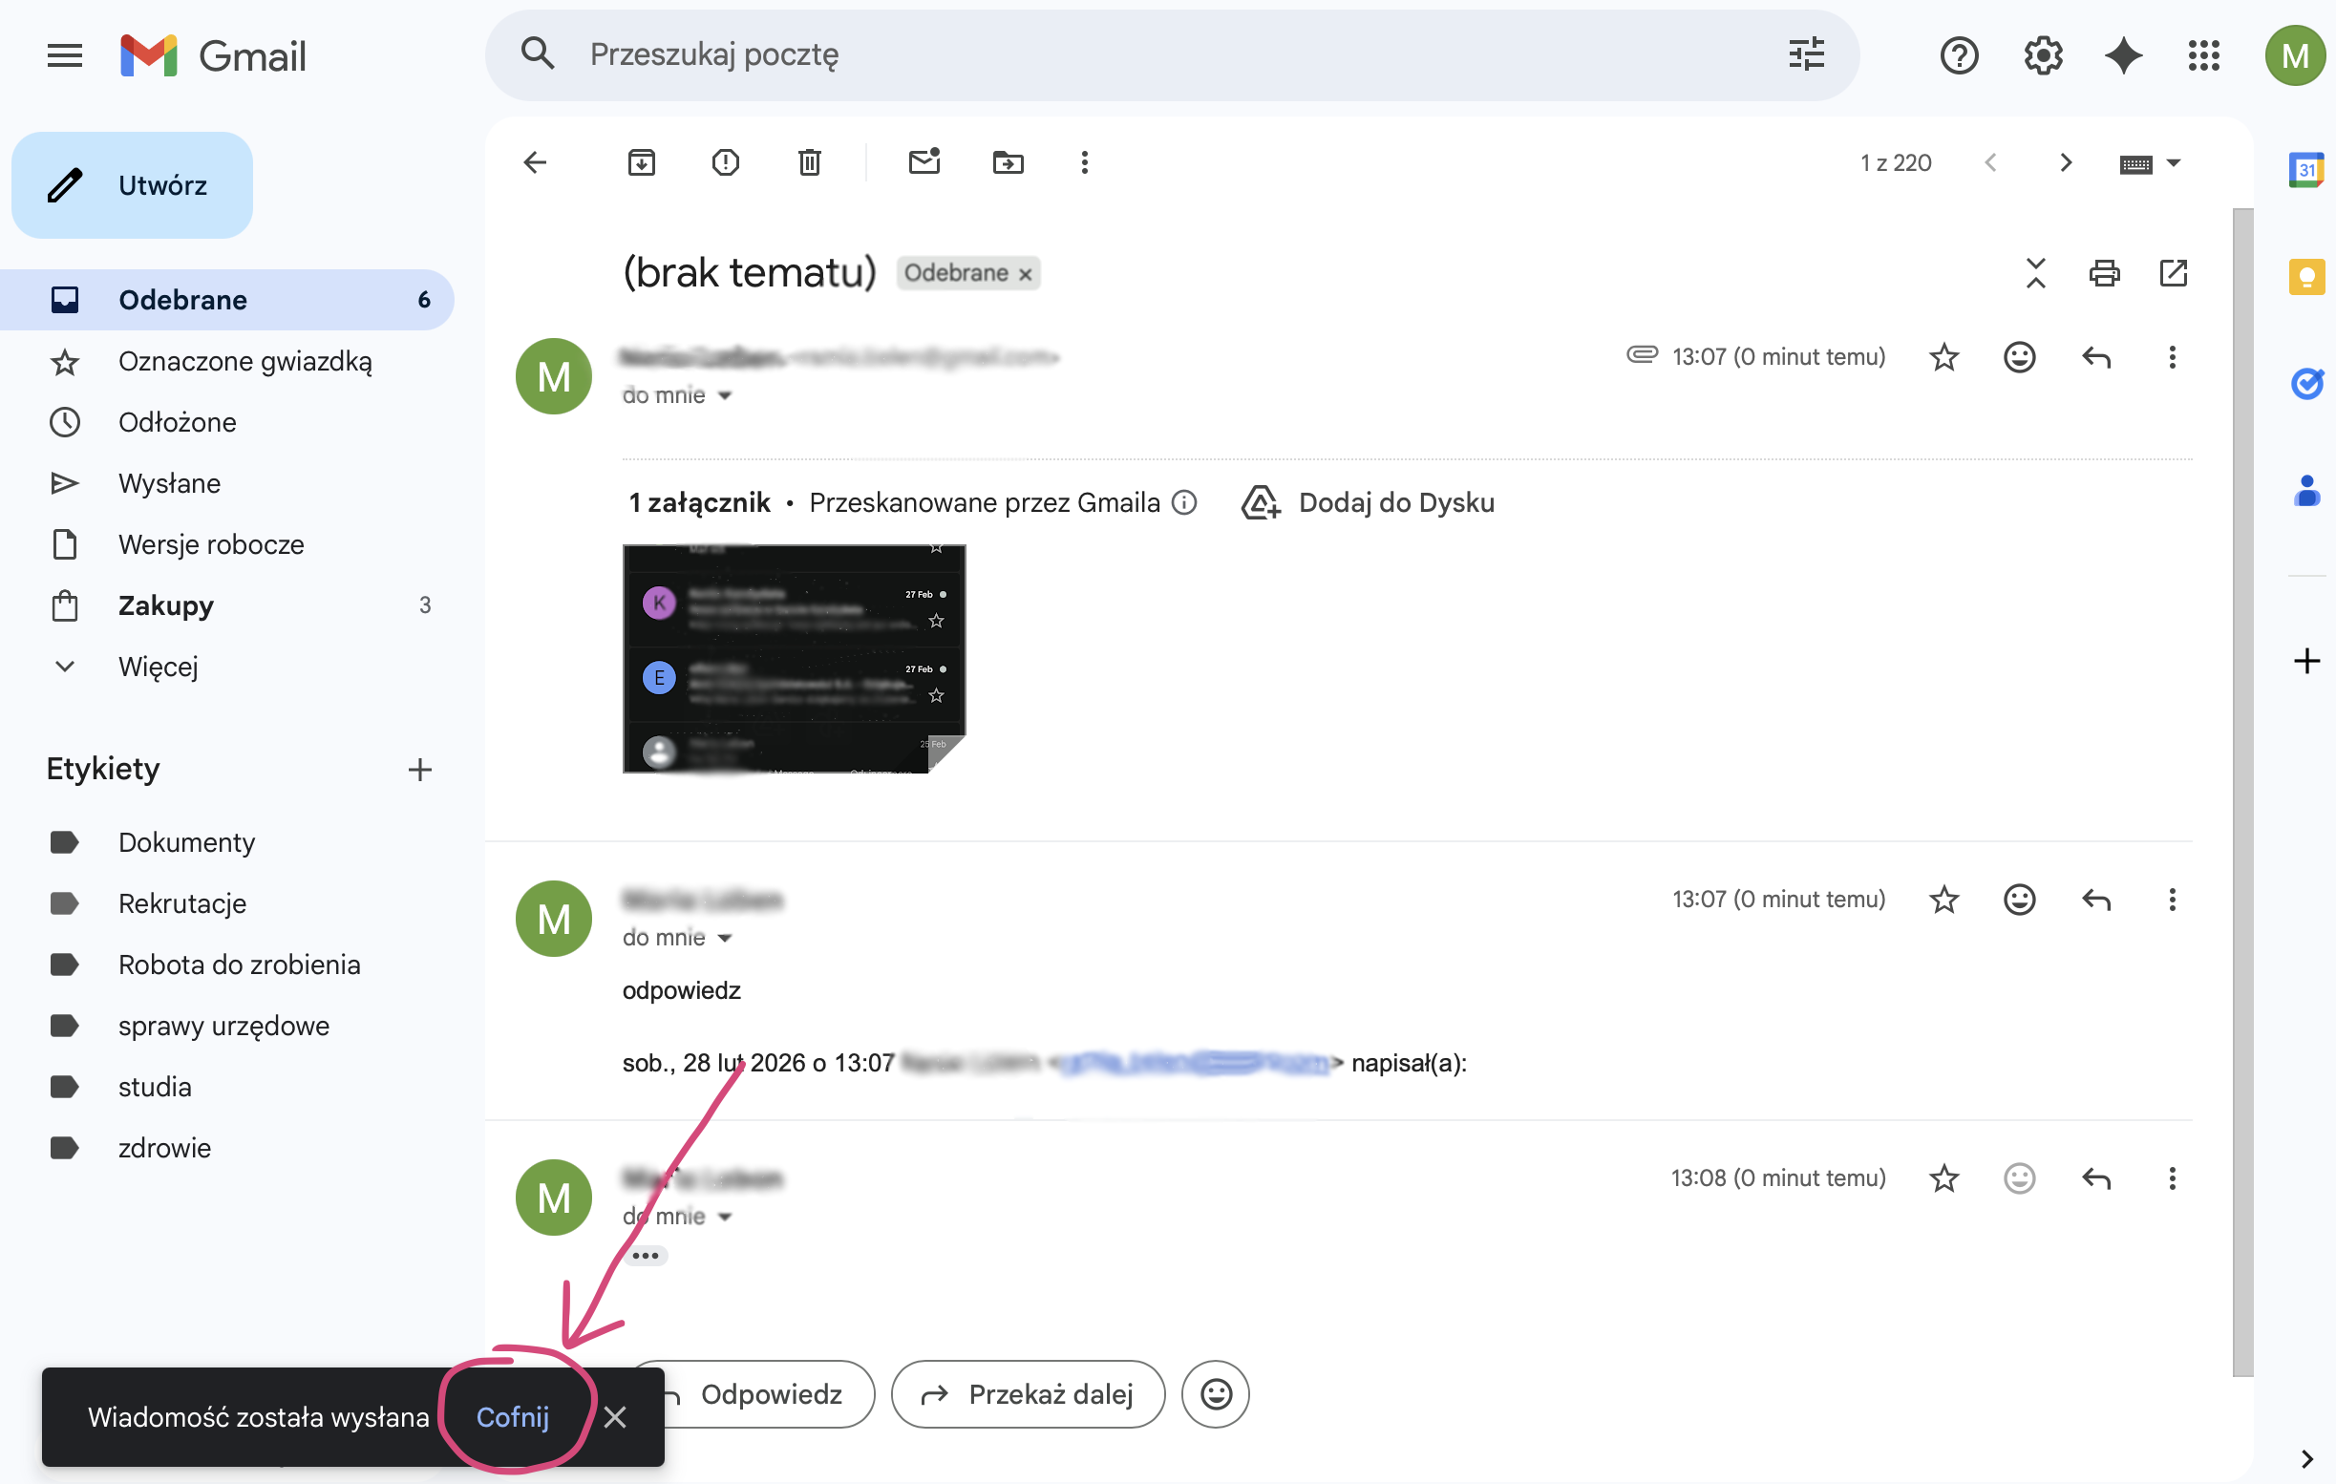Star the 13:08 message
Image resolution: width=2336 pixels, height=1484 pixels.
[1943, 1177]
